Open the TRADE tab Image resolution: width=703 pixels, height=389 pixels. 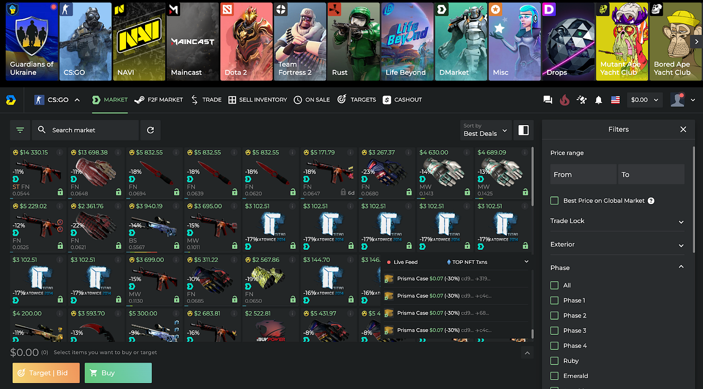tap(206, 100)
